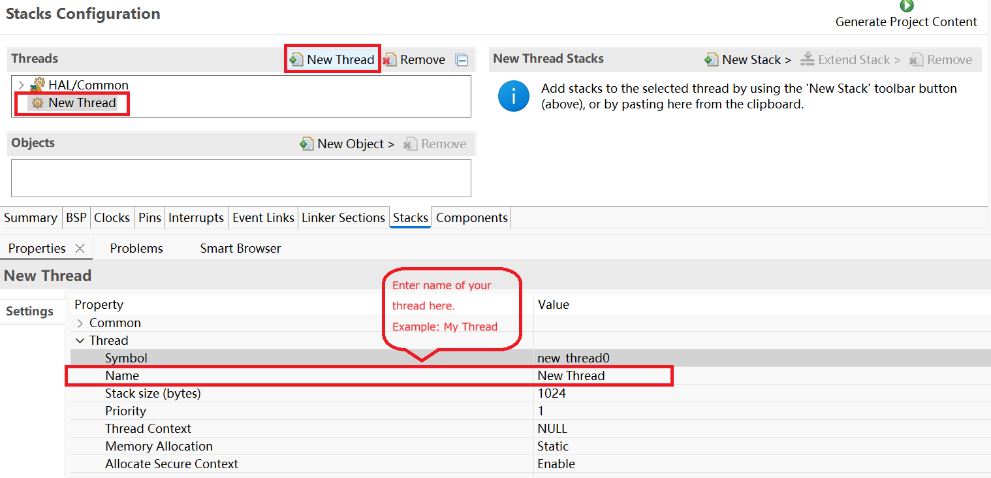Close the Properties view tab
The image size is (991, 478).
coord(80,248)
